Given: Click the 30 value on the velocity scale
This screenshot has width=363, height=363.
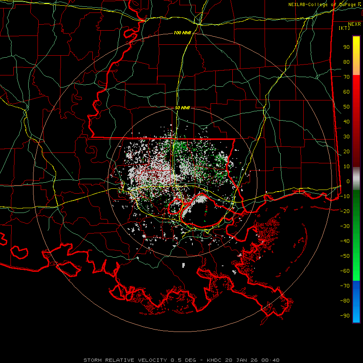Looking at the screenshot, I should coord(346,137).
